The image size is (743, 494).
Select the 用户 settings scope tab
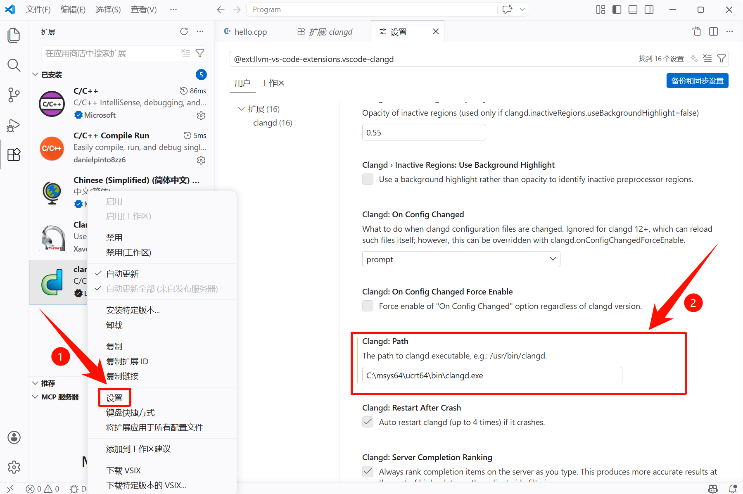point(242,83)
